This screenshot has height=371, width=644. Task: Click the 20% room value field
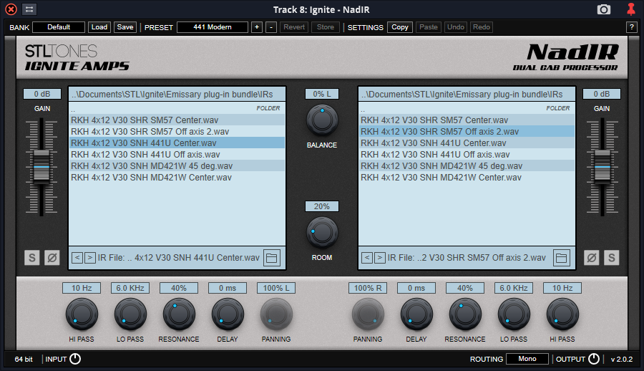tap(322, 206)
